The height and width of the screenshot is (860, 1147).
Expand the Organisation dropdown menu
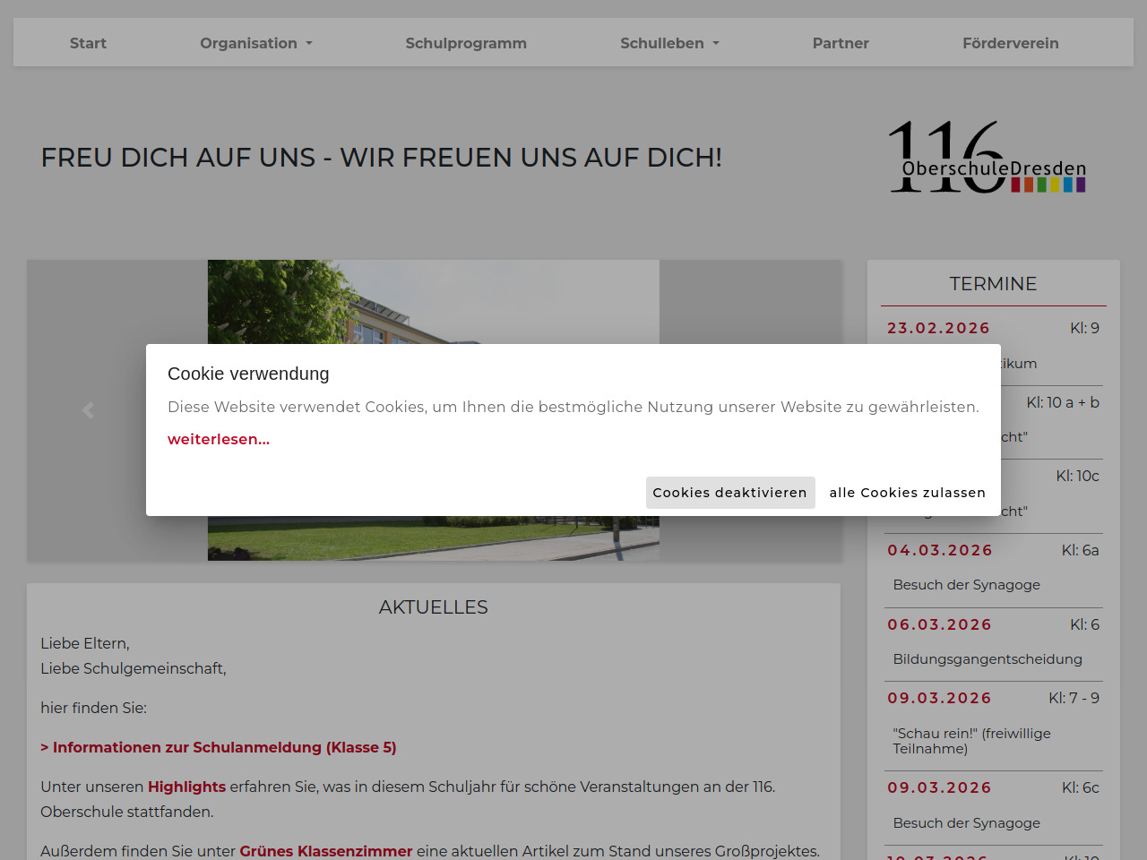255,43
